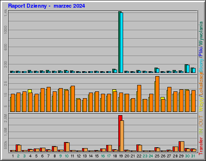This screenshot has width=206, height=161.
Task: Click the orange visits bar for day 11
Action: pyautogui.click(x=73, y=99)
